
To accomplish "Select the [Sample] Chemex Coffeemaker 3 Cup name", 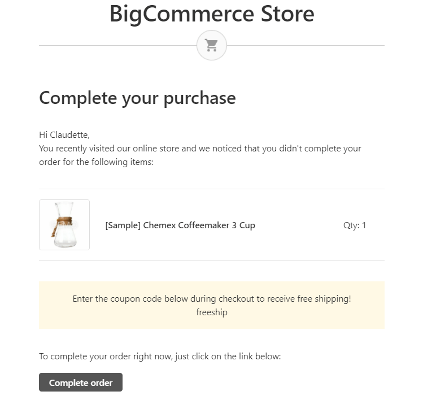I will click(180, 225).
